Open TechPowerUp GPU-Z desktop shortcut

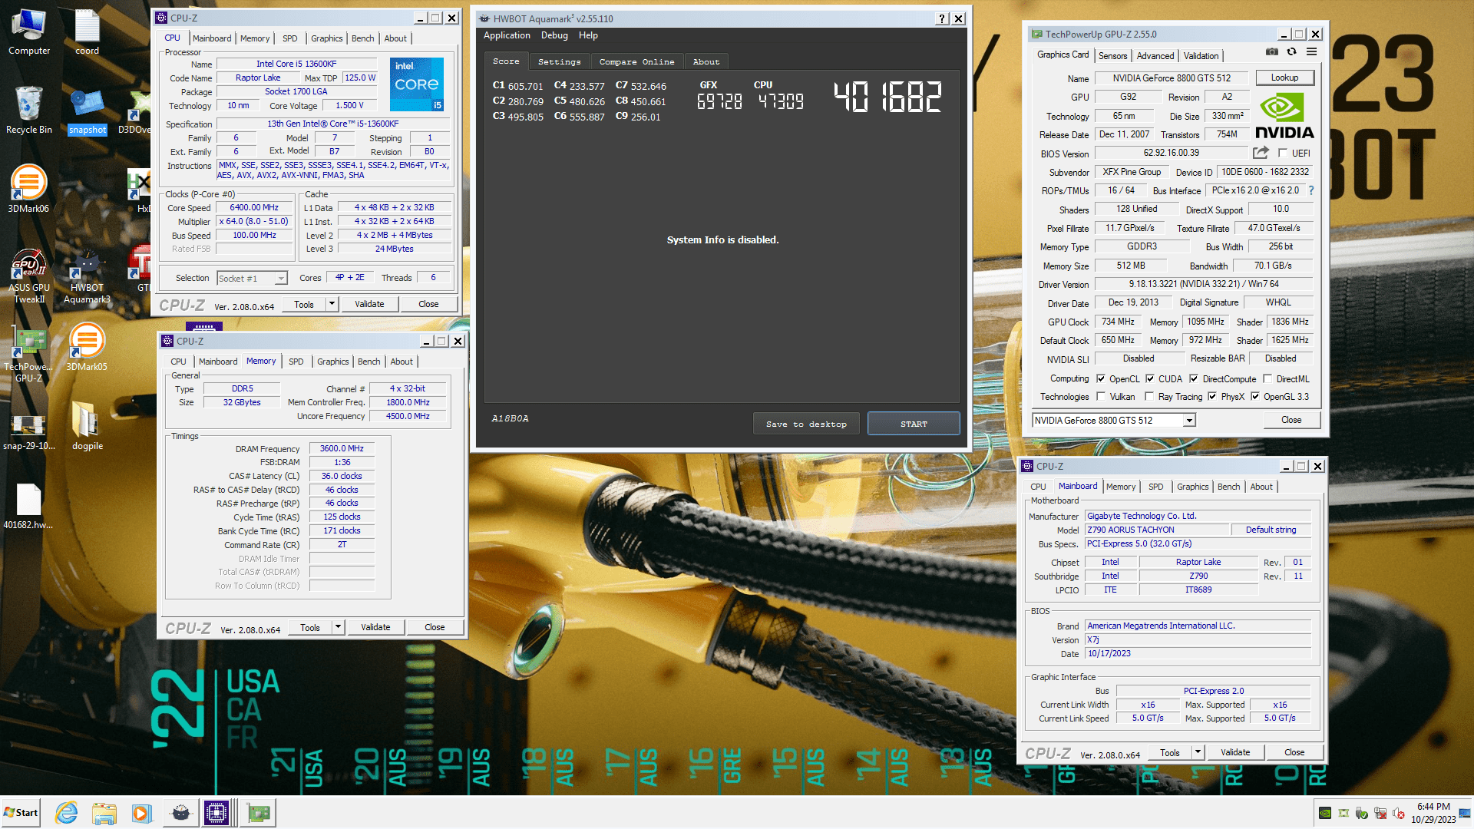coord(29,355)
